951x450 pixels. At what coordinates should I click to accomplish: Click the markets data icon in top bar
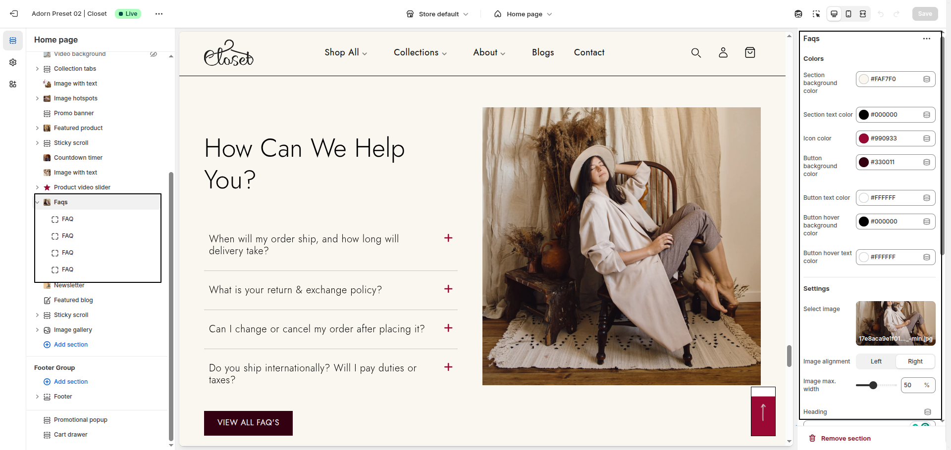pyautogui.click(x=798, y=14)
